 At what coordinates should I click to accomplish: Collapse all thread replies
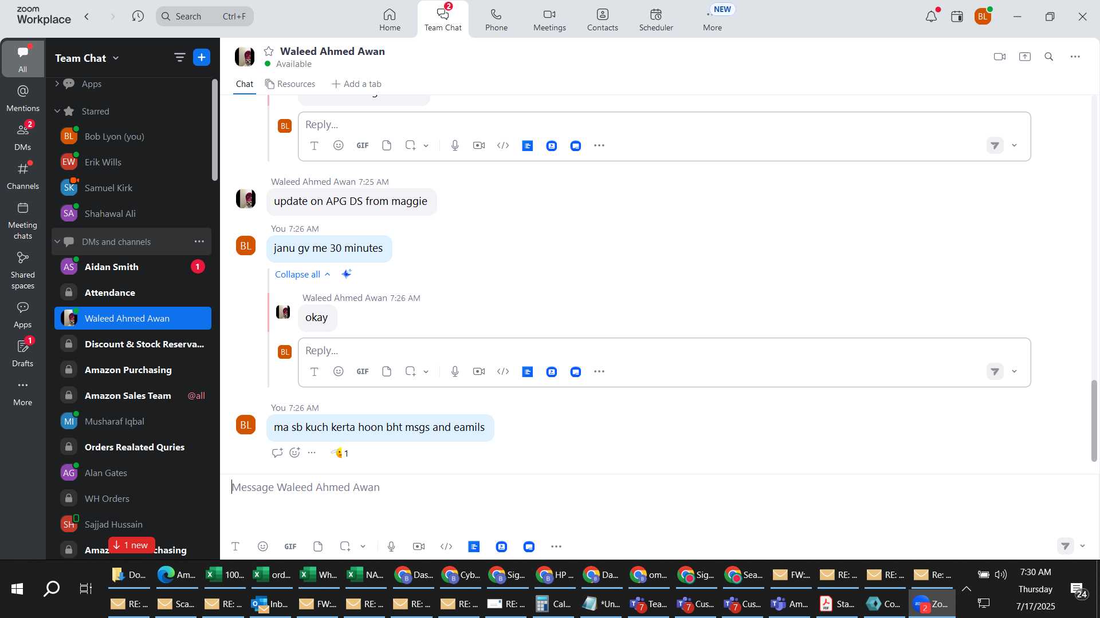(302, 274)
